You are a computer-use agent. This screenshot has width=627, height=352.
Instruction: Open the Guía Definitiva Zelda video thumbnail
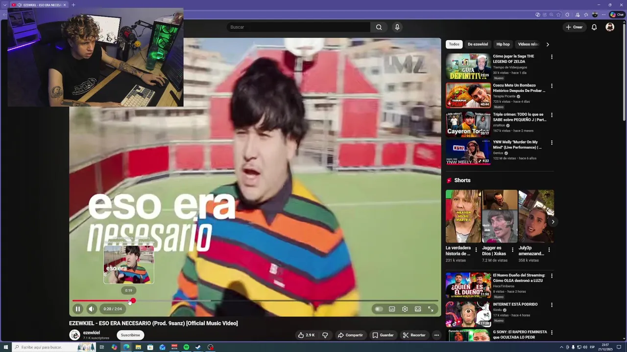click(x=468, y=66)
